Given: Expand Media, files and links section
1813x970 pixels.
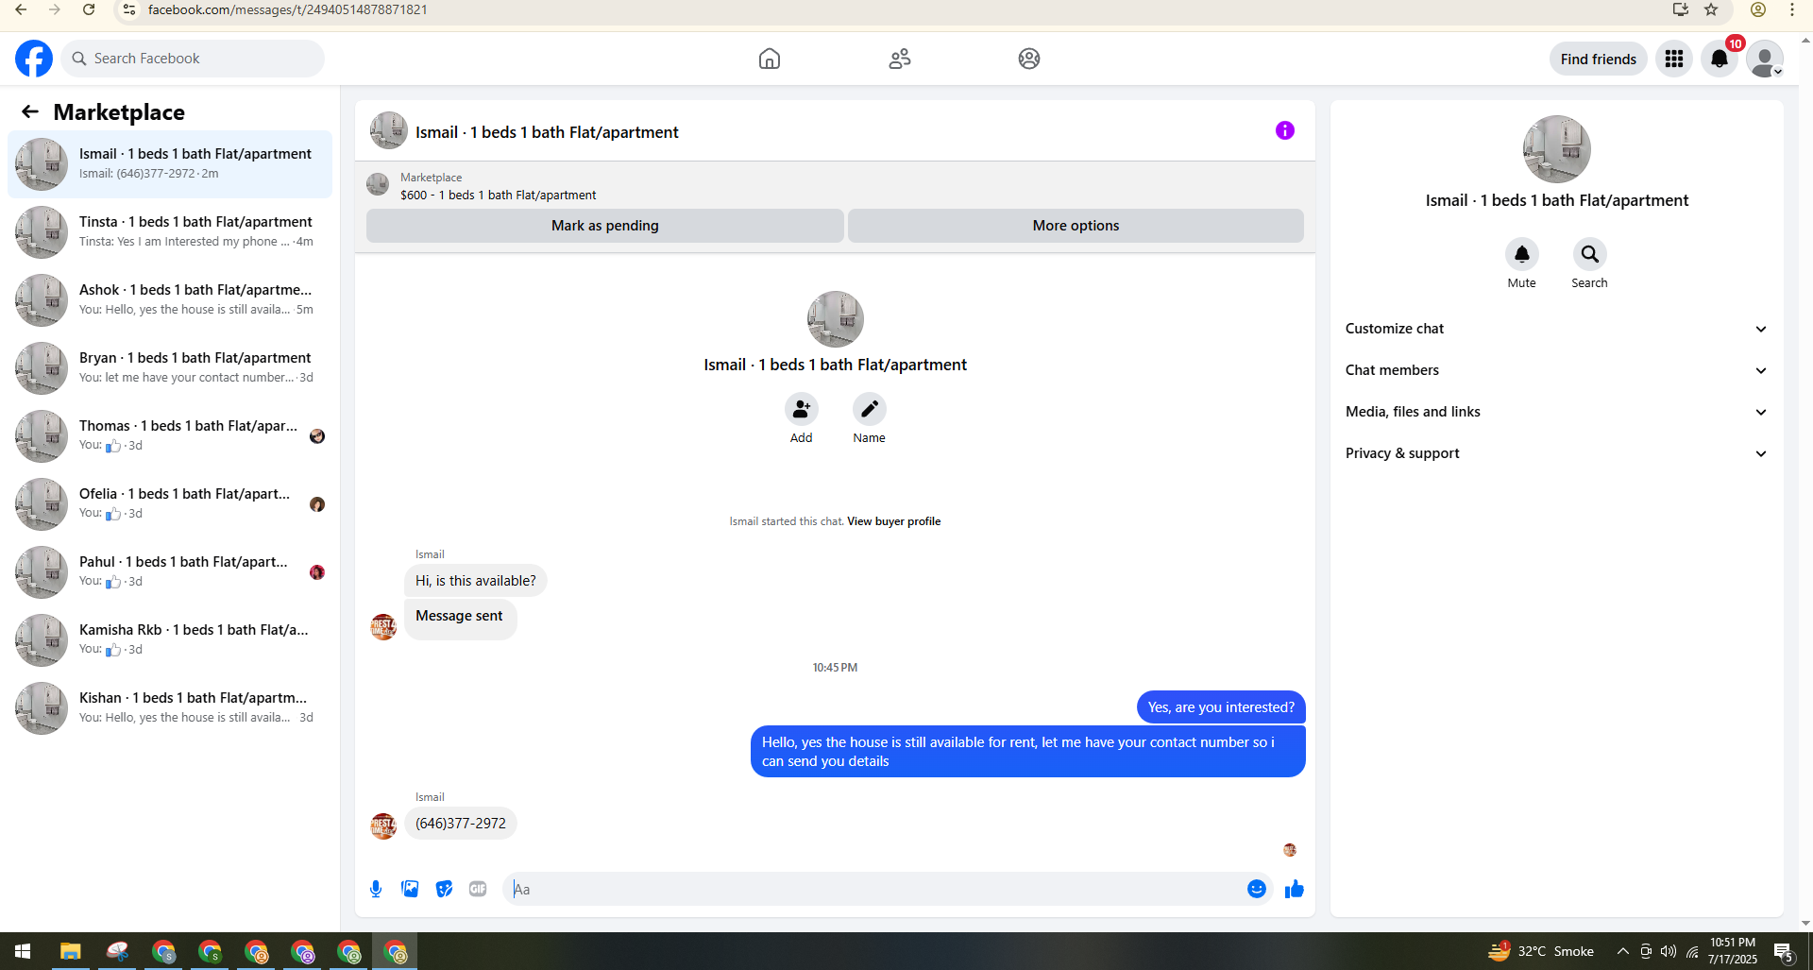Looking at the screenshot, I should 1556,412.
